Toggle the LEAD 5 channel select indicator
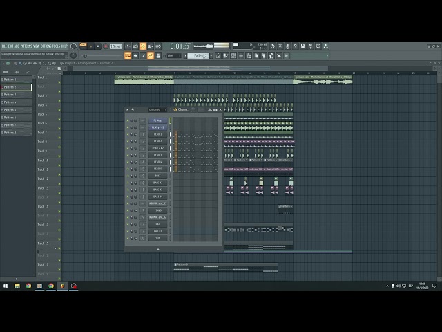Viewport: 442px width, 332px height. (x=170, y=169)
